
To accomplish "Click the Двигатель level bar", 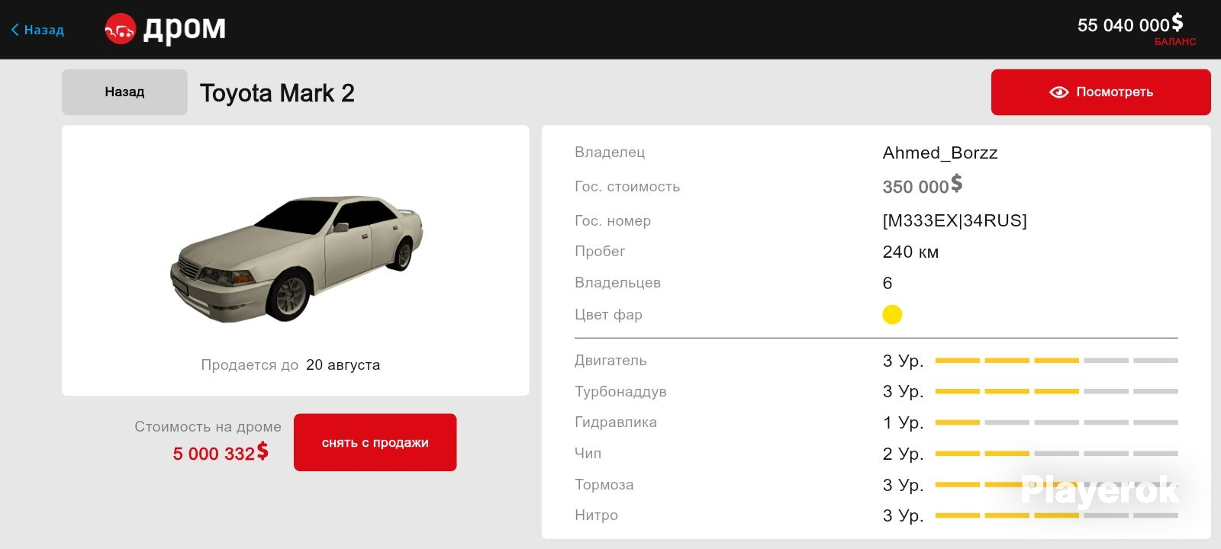I will 1056,361.
